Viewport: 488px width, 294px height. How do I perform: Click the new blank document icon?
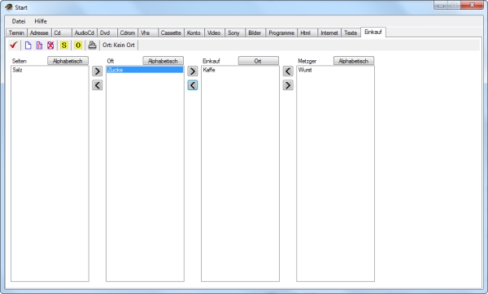(x=28, y=45)
